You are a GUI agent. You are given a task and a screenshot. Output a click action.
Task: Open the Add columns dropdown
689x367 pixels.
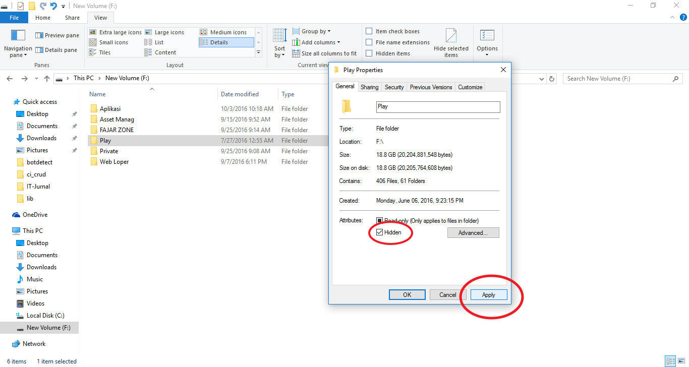316,42
